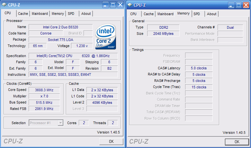Maximize the left CPU-Z window
Screen dimensions: 251x148
tap(113, 5)
